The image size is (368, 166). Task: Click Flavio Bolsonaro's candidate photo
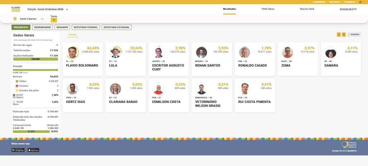click(73, 53)
